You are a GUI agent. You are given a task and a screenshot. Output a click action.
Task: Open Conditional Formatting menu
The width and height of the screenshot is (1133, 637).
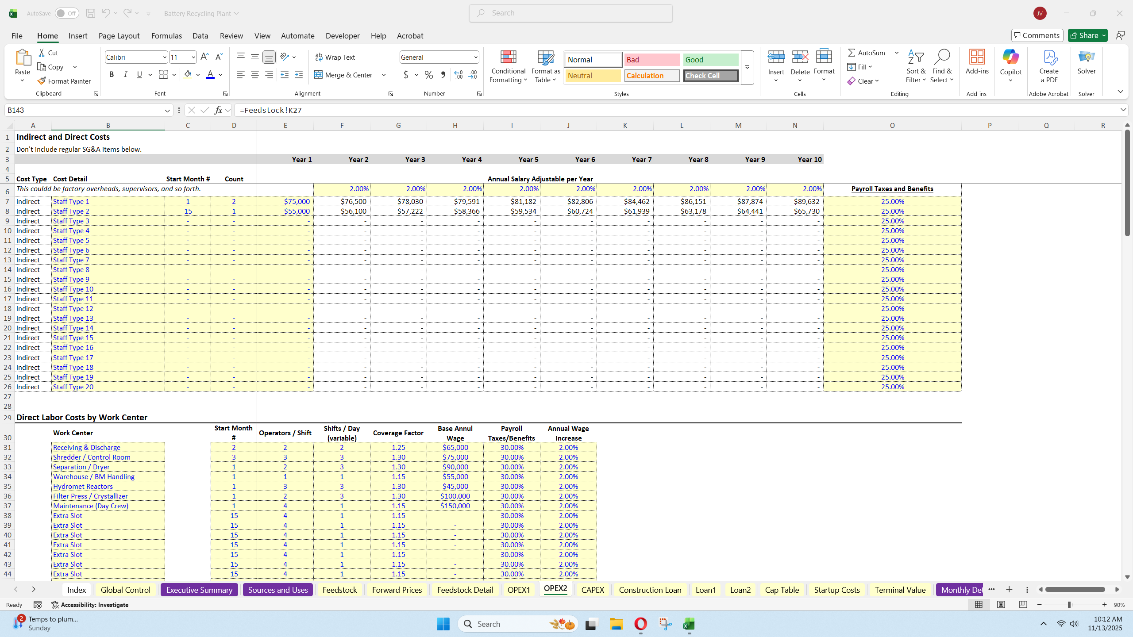(508, 66)
